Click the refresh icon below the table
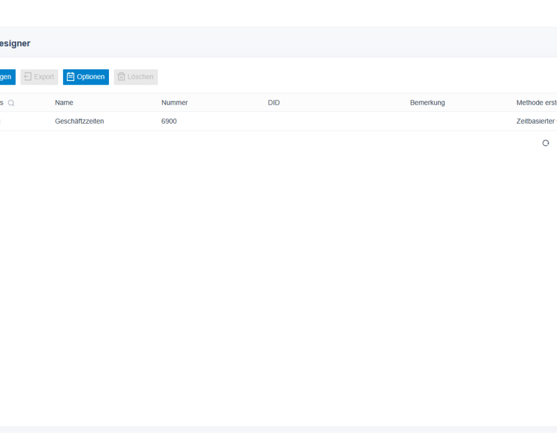This screenshot has height=433, width=557. coord(546,143)
